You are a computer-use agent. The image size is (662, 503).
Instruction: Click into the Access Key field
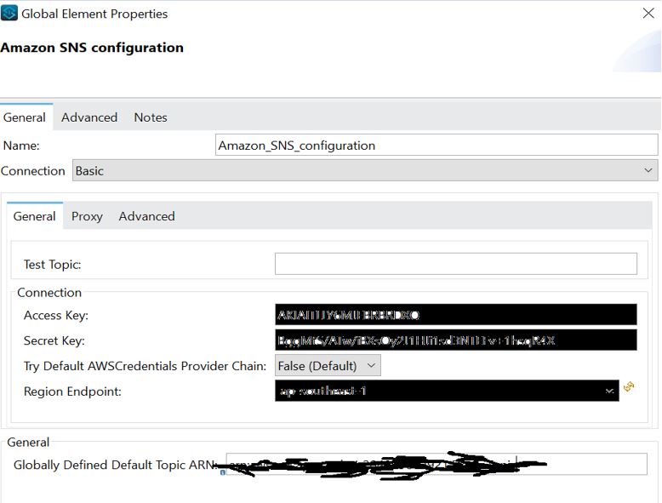click(455, 315)
